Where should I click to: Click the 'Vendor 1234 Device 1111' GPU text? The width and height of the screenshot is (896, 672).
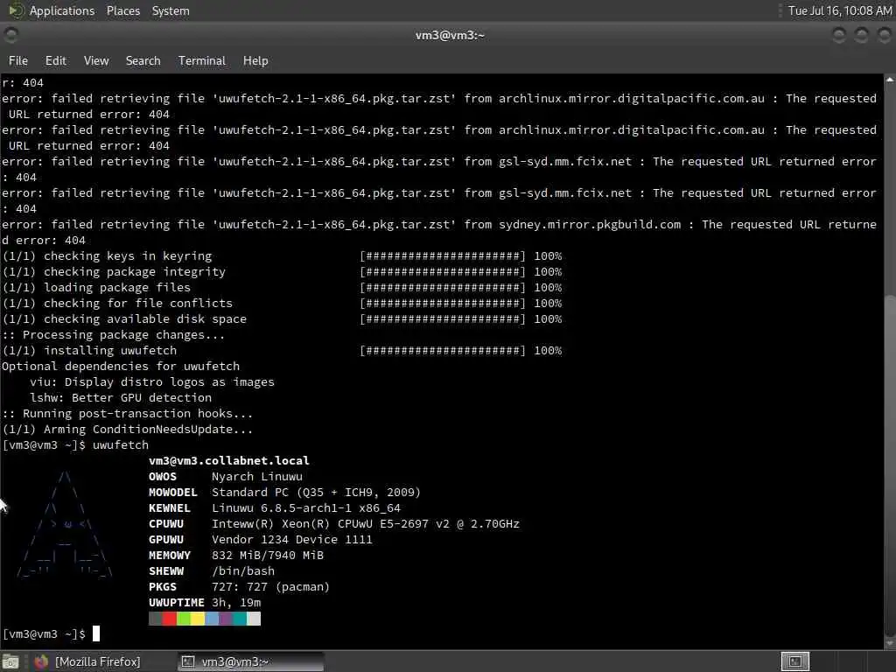pos(292,539)
